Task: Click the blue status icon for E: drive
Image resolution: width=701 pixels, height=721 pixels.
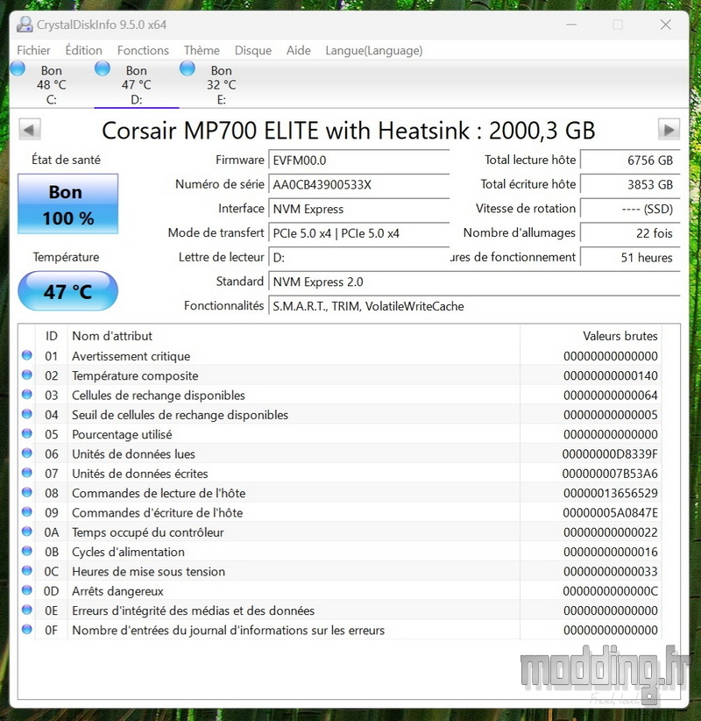Action: (x=188, y=68)
